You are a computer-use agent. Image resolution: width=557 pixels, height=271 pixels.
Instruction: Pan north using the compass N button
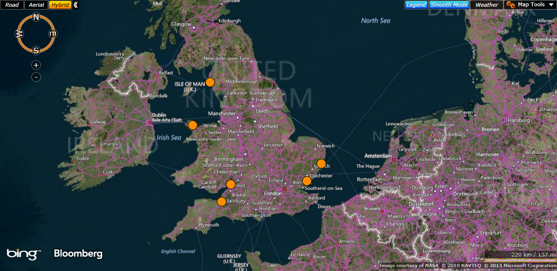coord(36,17)
